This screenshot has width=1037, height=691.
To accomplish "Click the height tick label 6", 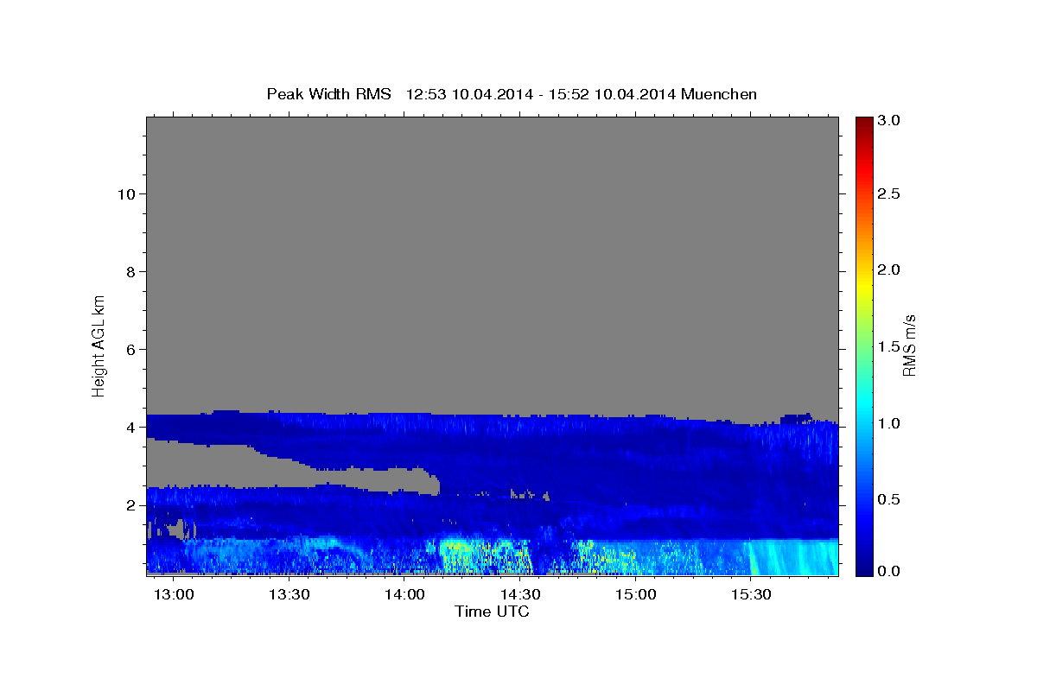I will [131, 350].
